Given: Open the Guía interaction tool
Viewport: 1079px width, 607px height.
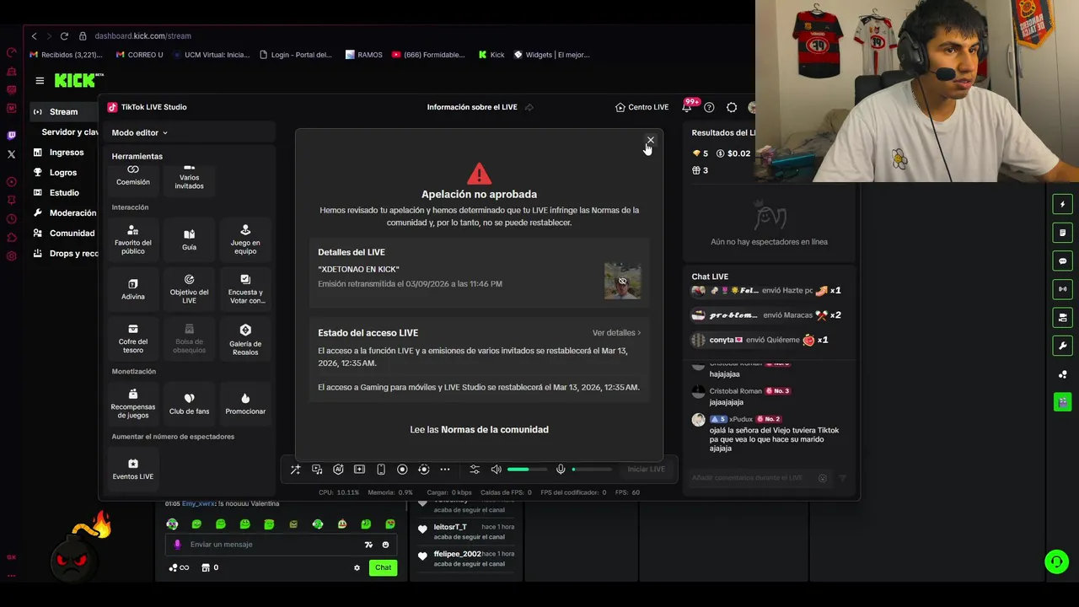Looking at the screenshot, I should [x=189, y=239].
